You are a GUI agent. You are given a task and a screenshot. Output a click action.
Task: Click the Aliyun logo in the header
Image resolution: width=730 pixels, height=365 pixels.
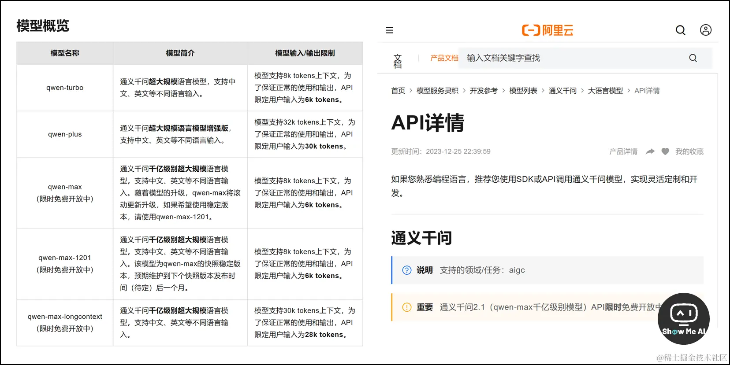(x=547, y=30)
